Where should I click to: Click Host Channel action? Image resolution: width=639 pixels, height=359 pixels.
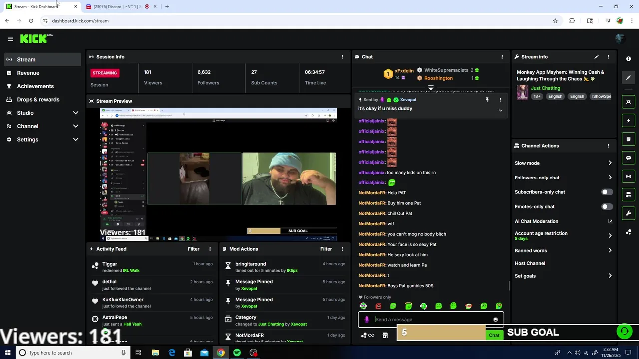530,263
